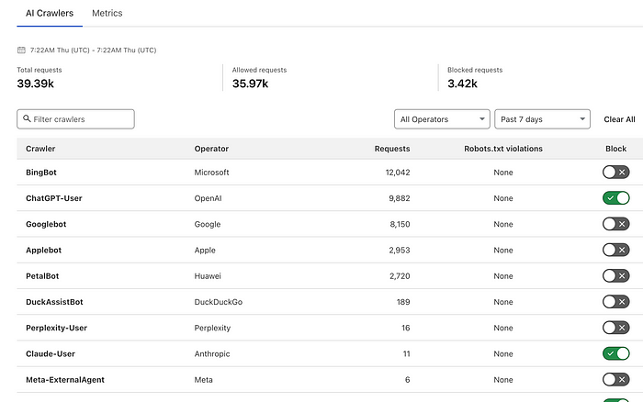Click the 12,042 requests value

point(398,173)
